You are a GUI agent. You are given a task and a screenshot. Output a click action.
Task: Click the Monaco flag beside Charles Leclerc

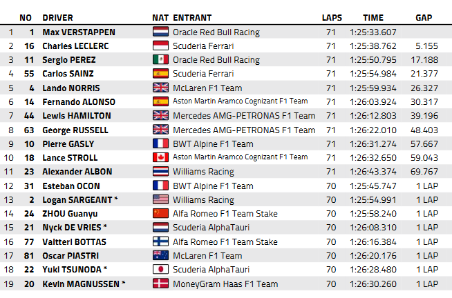[x=160, y=46]
